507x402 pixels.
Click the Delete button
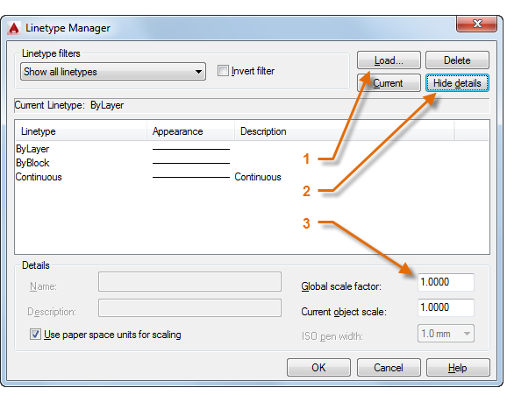pos(457,60)
